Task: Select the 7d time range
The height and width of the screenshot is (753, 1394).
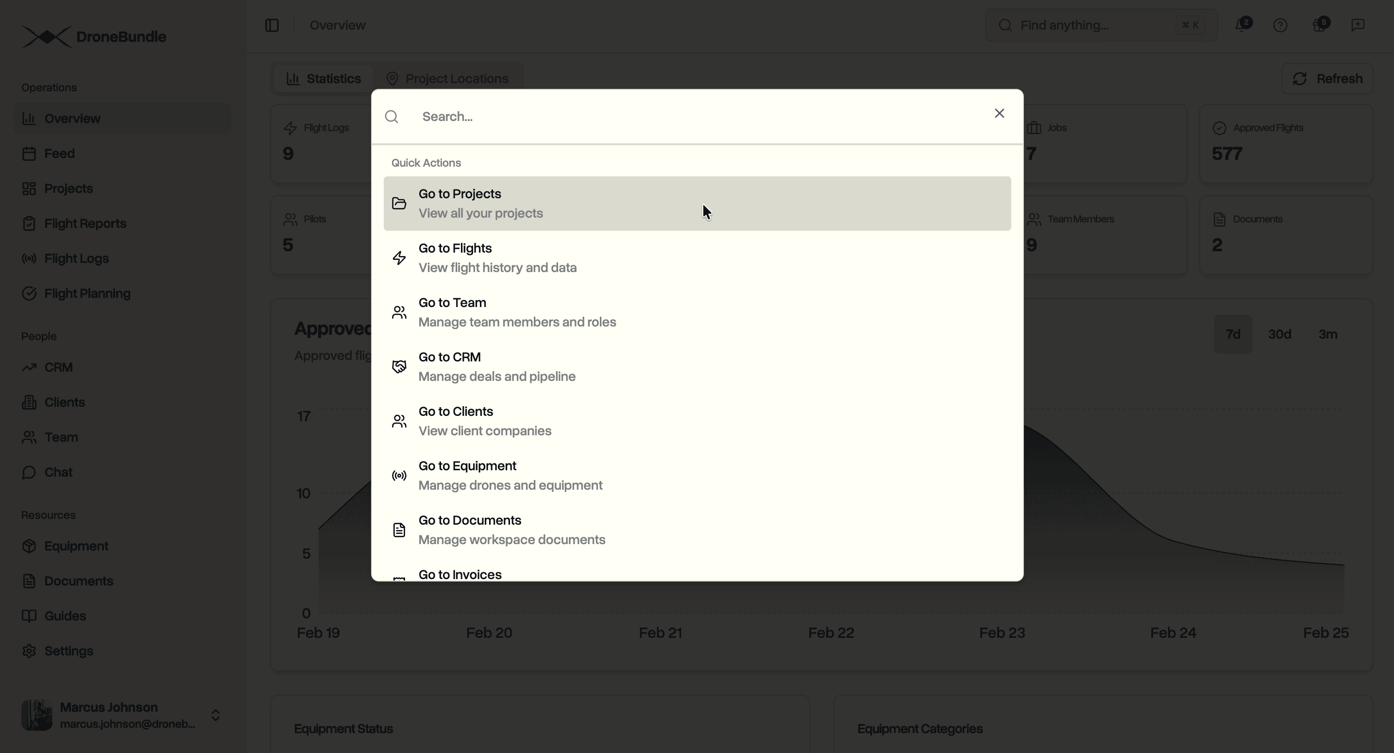Action: [x=1233, y=333]
